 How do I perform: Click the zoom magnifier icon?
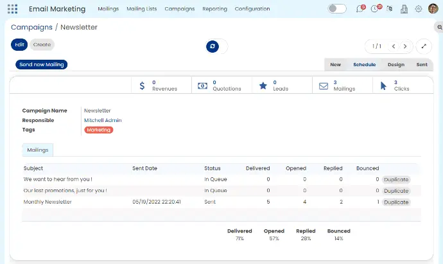point(438,27)
